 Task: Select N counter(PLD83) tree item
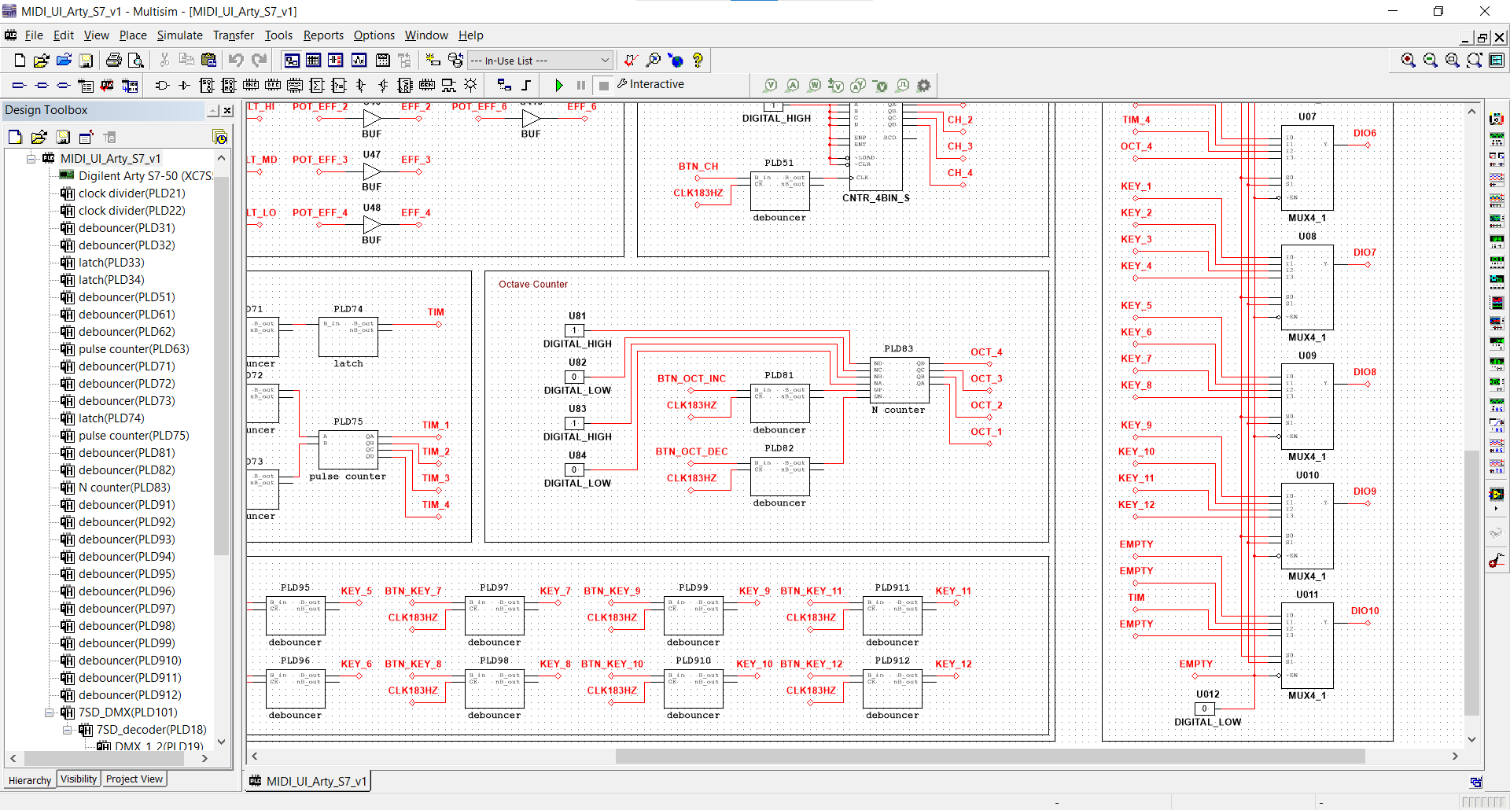coord(124,488)
